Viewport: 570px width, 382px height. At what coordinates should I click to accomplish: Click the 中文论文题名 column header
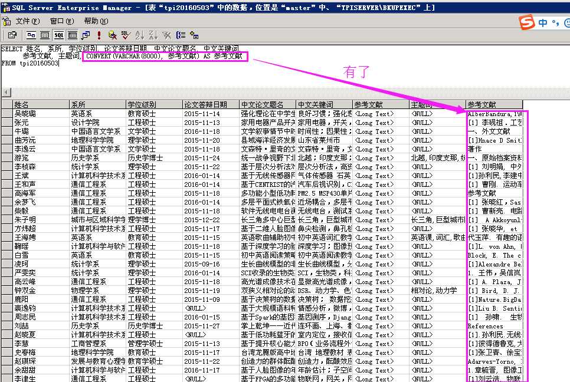pos(267,104)
